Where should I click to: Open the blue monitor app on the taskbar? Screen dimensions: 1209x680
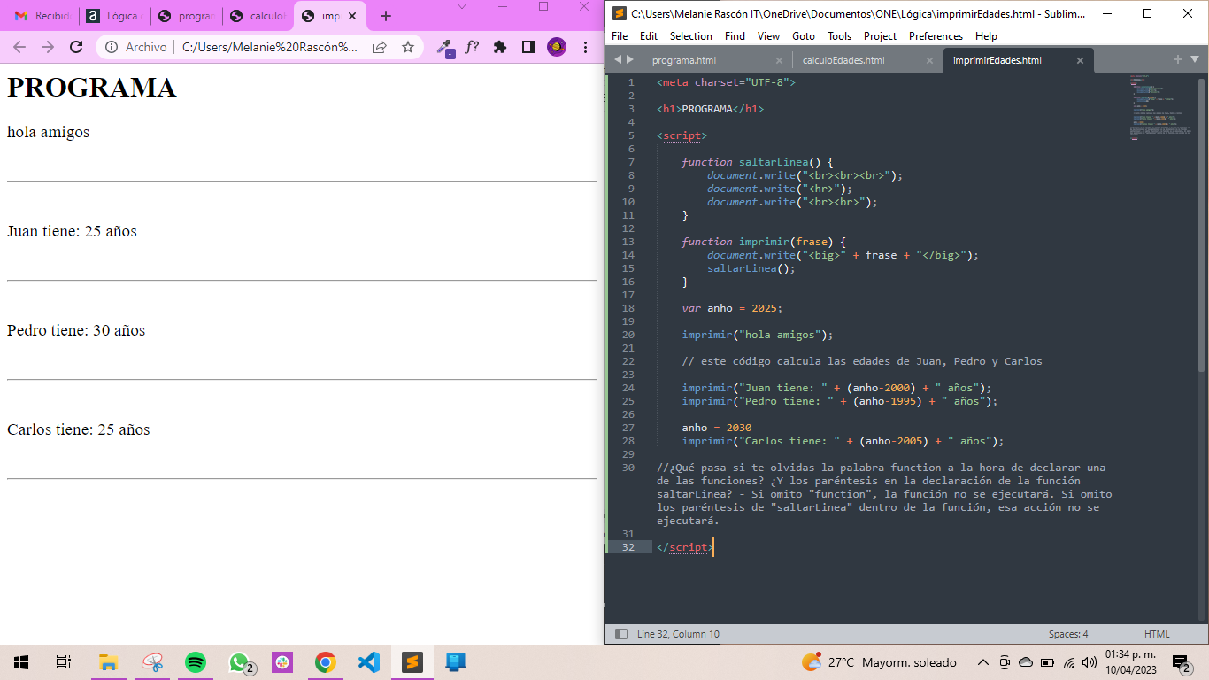point(456,662)
